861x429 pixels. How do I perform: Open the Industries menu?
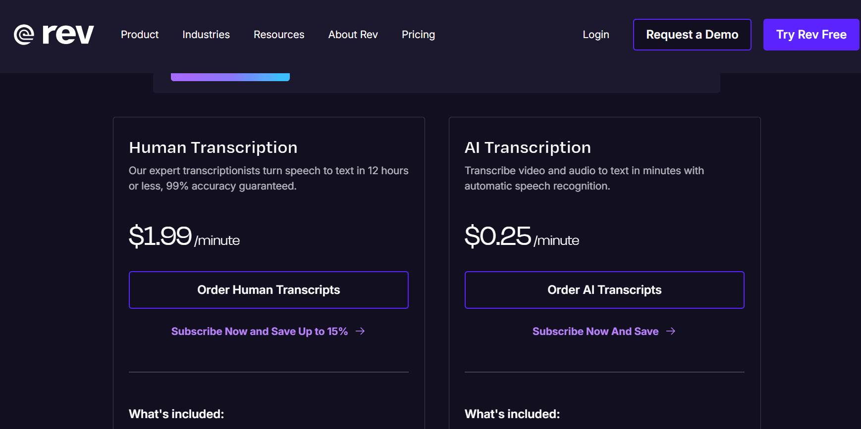tap(206, 35)
